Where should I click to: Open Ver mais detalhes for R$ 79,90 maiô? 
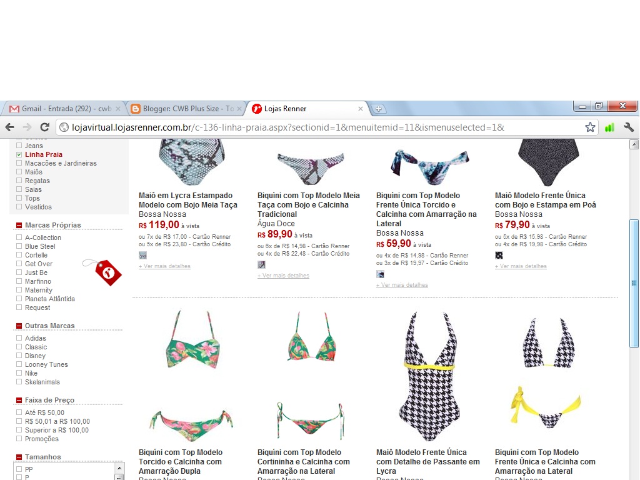521,266
